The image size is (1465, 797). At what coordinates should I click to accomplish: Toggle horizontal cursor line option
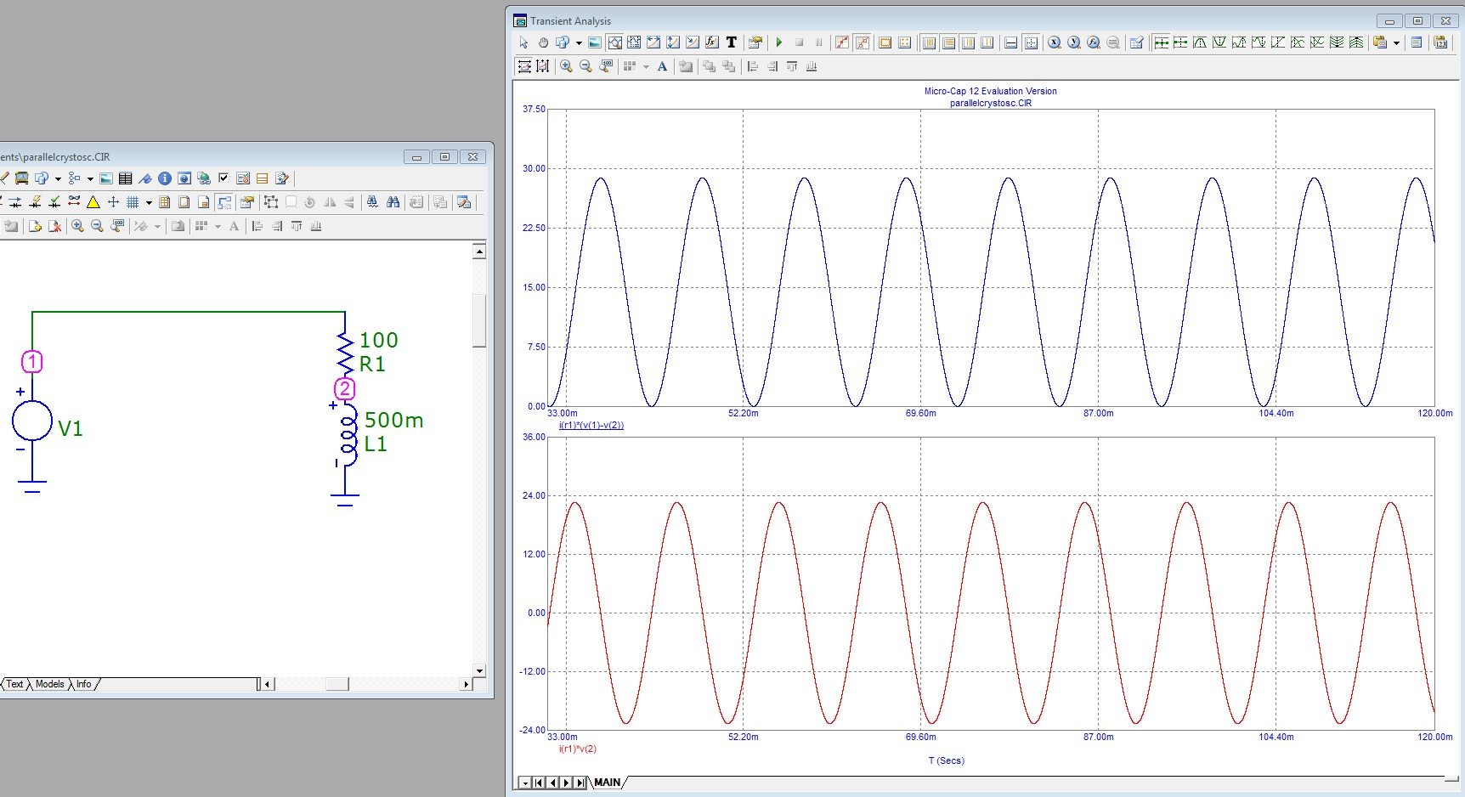(1010, 42)
